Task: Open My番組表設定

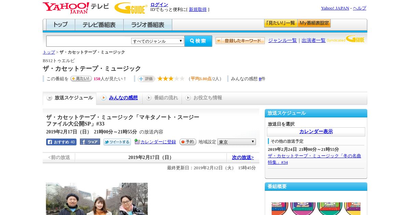Action: [314, 23]
